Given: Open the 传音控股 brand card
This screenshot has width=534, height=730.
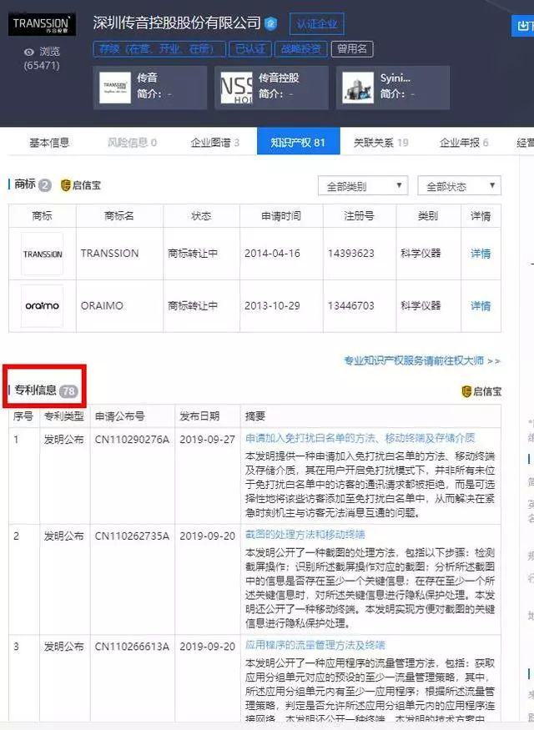Looking at the screenshot, I should pos(271,88).
